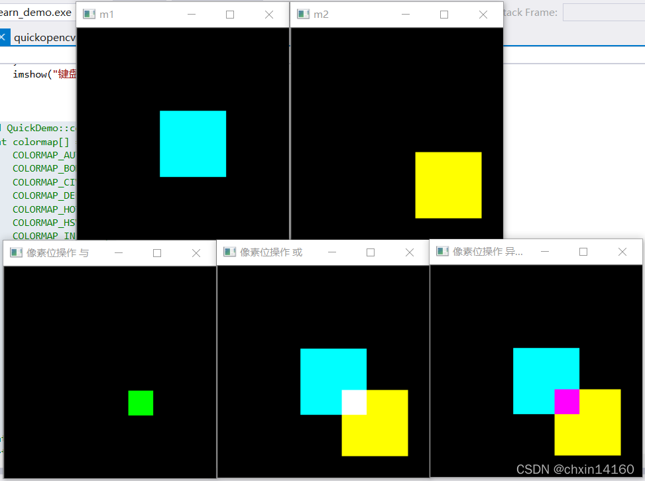
Task: Click the 像素位操作 与 title text
Action: [58, 253]
